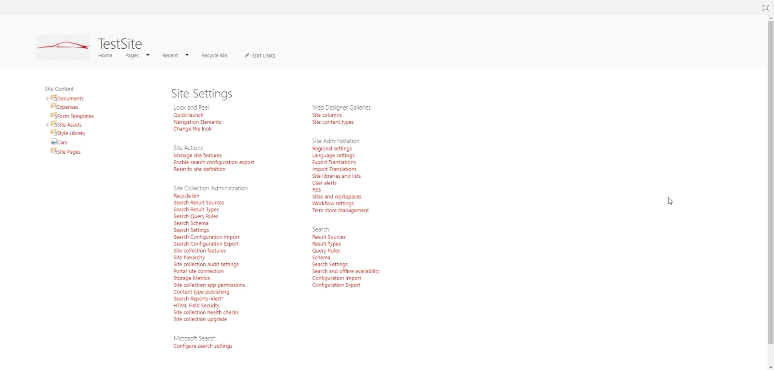Image resolution: width=774 pixels, height=370 pixels.
Task: Click the Style Library icon
Action: click(54, 133)
